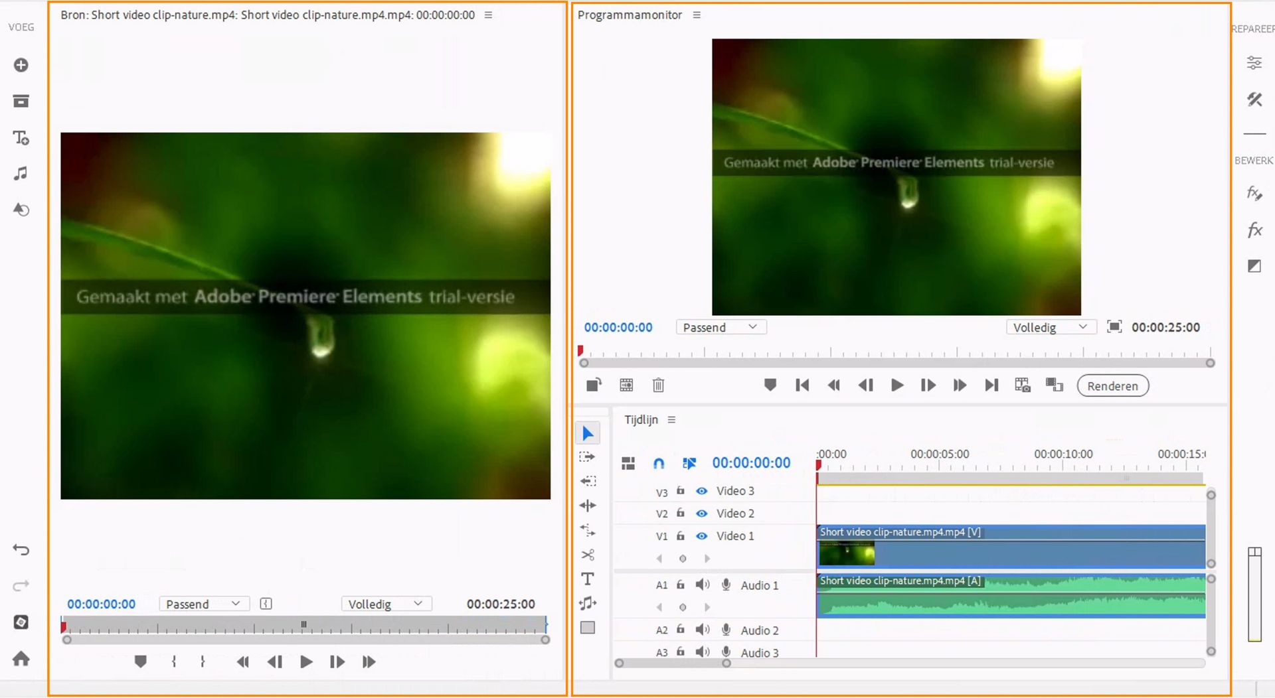Click the timeline timecode 00:00:00:00 field
Viewport: 1275px width, 698px height.
(751, 463)
